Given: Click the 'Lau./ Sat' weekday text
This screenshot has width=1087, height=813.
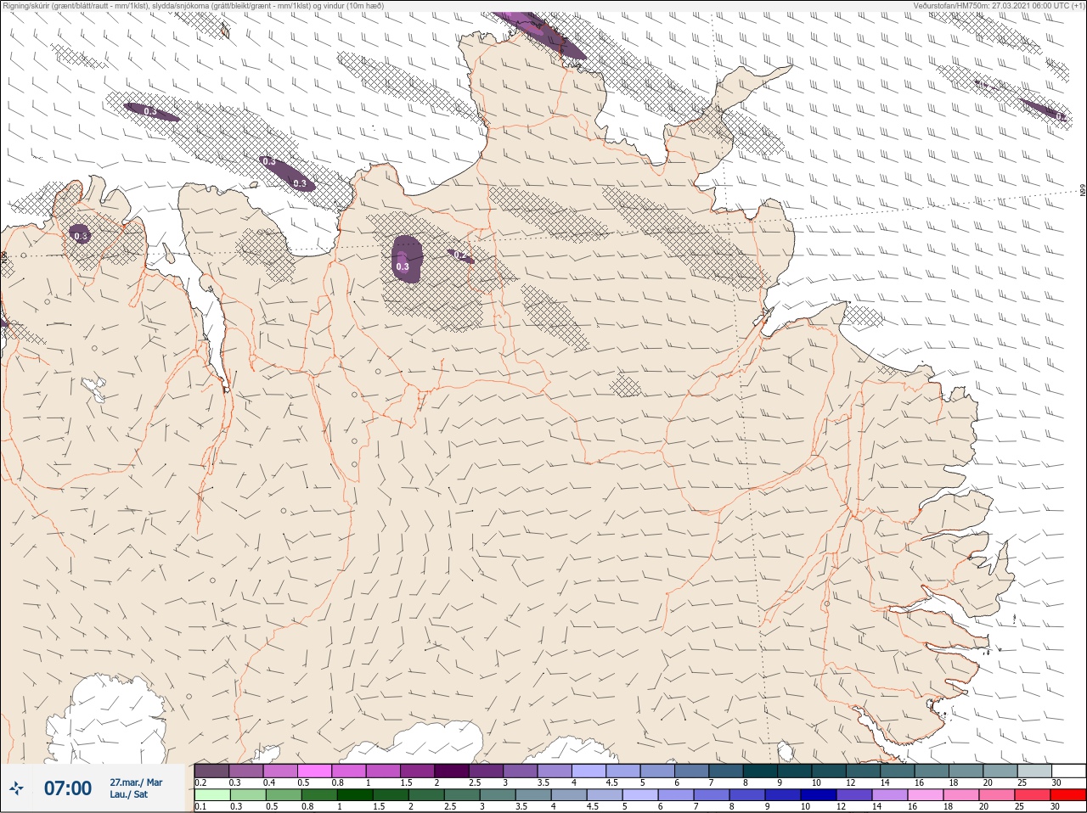Looking at the screenshot, I should tap(129, 795).
